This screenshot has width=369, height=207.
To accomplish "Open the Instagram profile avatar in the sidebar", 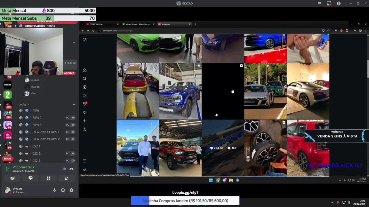I will click(84, 129).
